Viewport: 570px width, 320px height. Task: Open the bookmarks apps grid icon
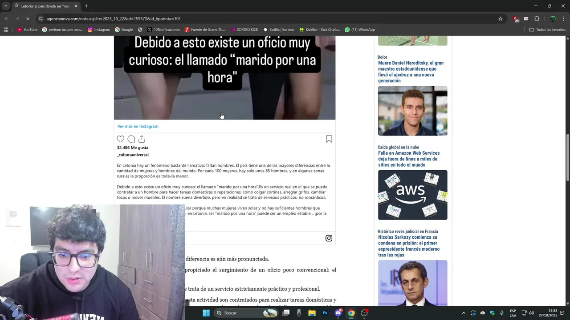(x=6, y=30)
